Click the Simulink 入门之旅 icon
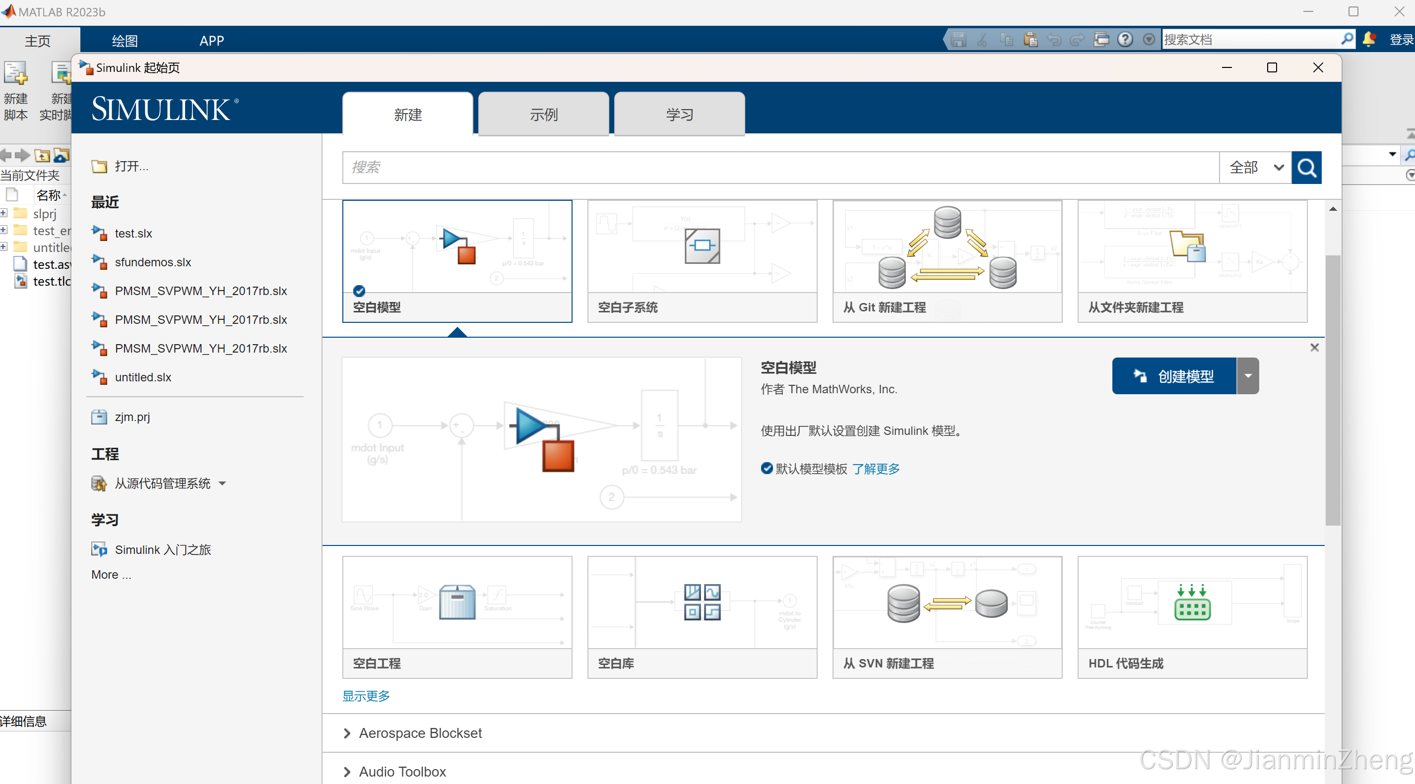The width and height of the screenshot is (1415, 784). click(x=99, y=549)
